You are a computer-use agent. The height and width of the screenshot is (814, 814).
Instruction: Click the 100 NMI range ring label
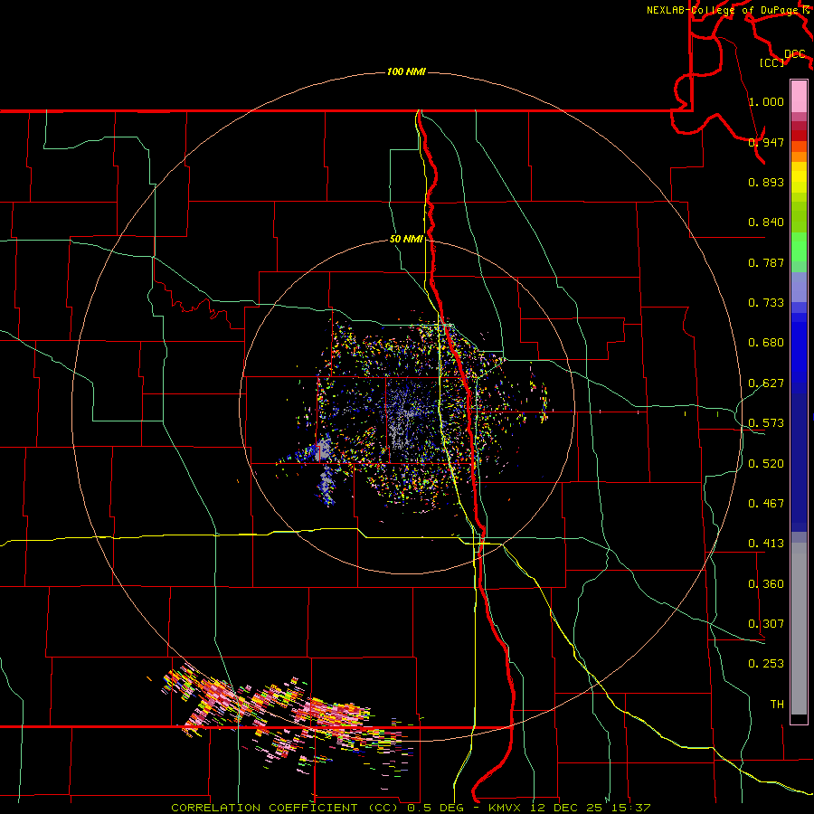tap(406, 71)
